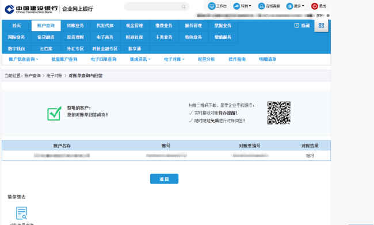Open the 服务管理 tab
The image size is (374, 225).
coord(193,25)
